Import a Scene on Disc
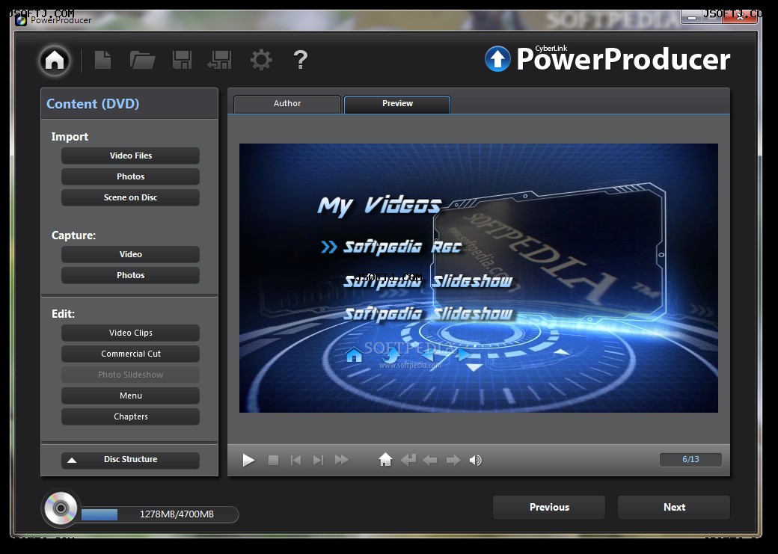Image resolution: width=778 pixels, height=554 pixels. [130, 197]
